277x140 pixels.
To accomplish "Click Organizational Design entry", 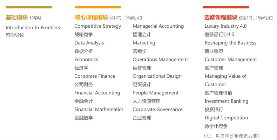I will [x=157, y=76].
